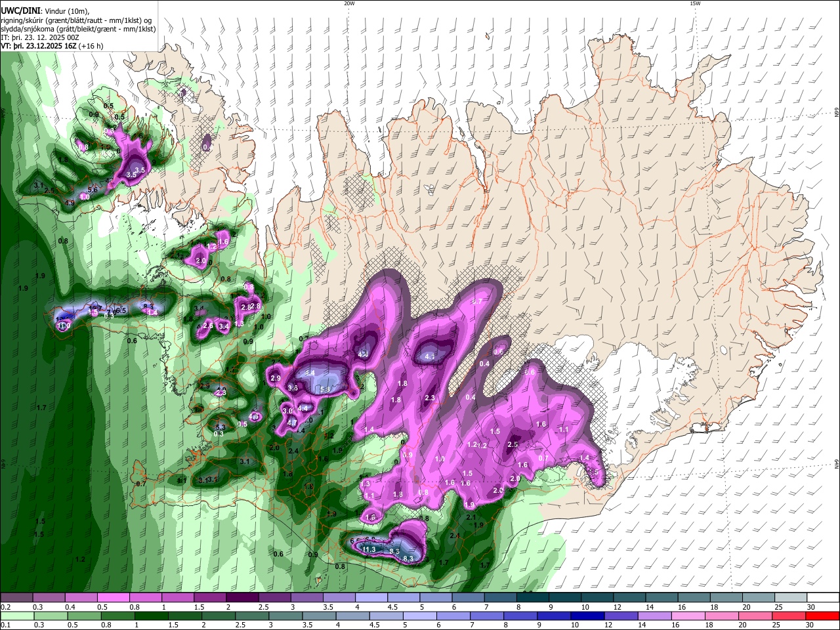The image size is (840, 630).
Task: Click the 15W longitude label at top
Action: coord(695,3)
